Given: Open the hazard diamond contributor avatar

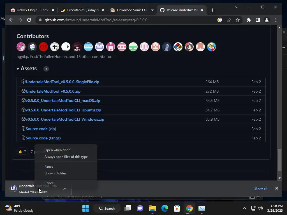Looking at the screenshot, I should click(178, 47).
